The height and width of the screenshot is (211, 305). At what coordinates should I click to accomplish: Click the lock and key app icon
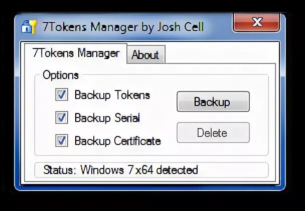coord(29,27)
